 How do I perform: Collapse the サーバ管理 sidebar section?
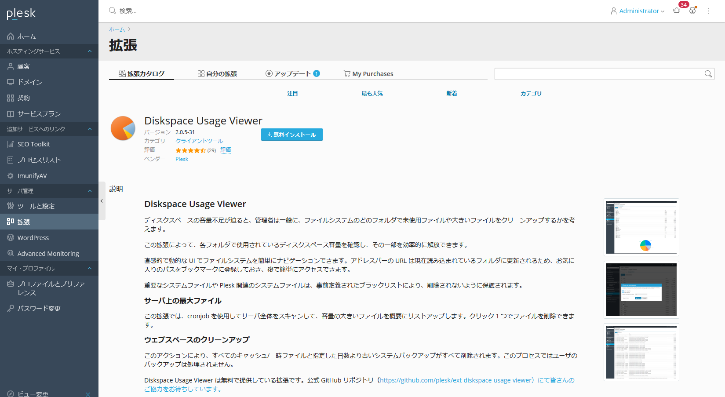coord(90,191)
